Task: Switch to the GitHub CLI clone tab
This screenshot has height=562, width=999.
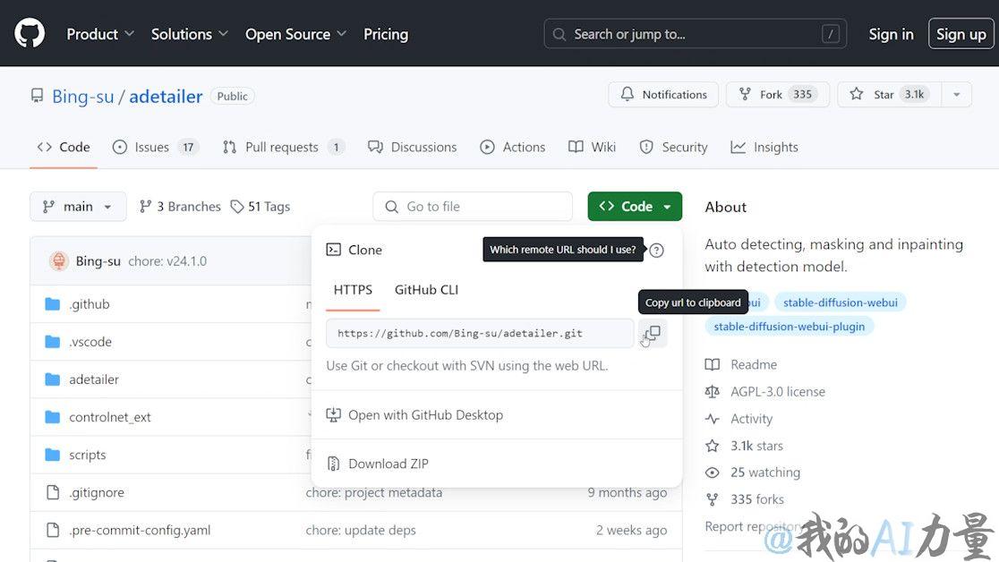Action: [426, 290]
